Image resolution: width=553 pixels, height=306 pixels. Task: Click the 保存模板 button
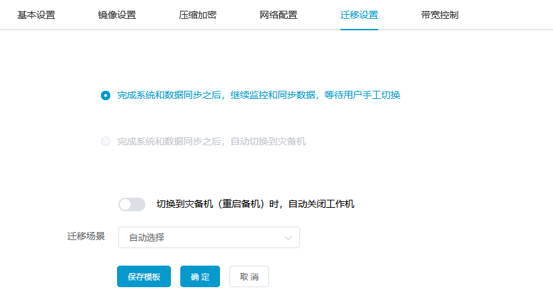point(144,276)
